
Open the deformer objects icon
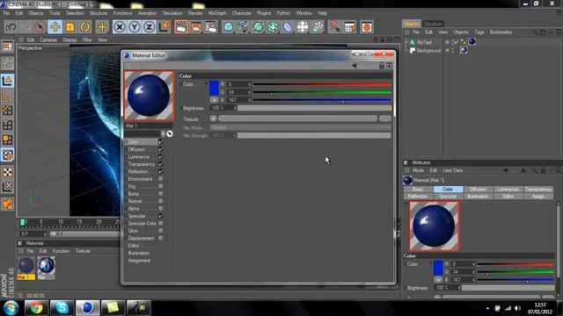click(288, 27)
